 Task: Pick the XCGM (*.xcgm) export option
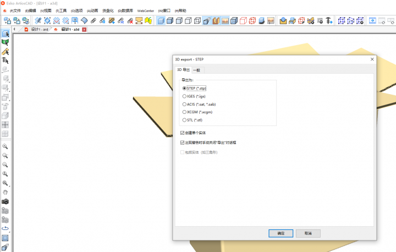pyautogui.click(x=185, y=112)
